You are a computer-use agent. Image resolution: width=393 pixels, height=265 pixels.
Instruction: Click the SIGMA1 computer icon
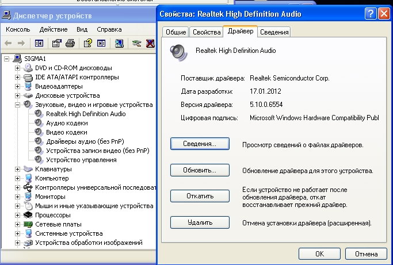[17, 59]
